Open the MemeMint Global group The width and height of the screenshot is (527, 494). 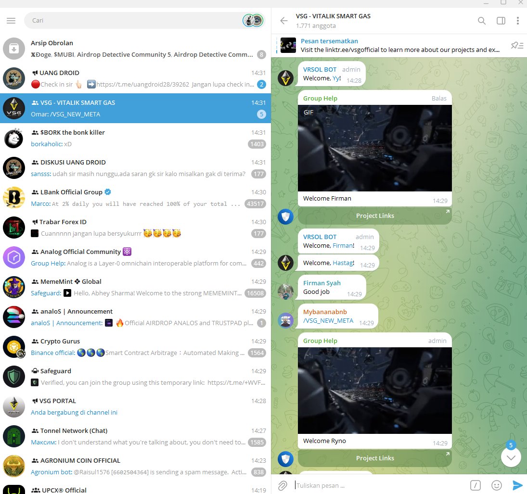pyautogui.click(x=135, y=287)
